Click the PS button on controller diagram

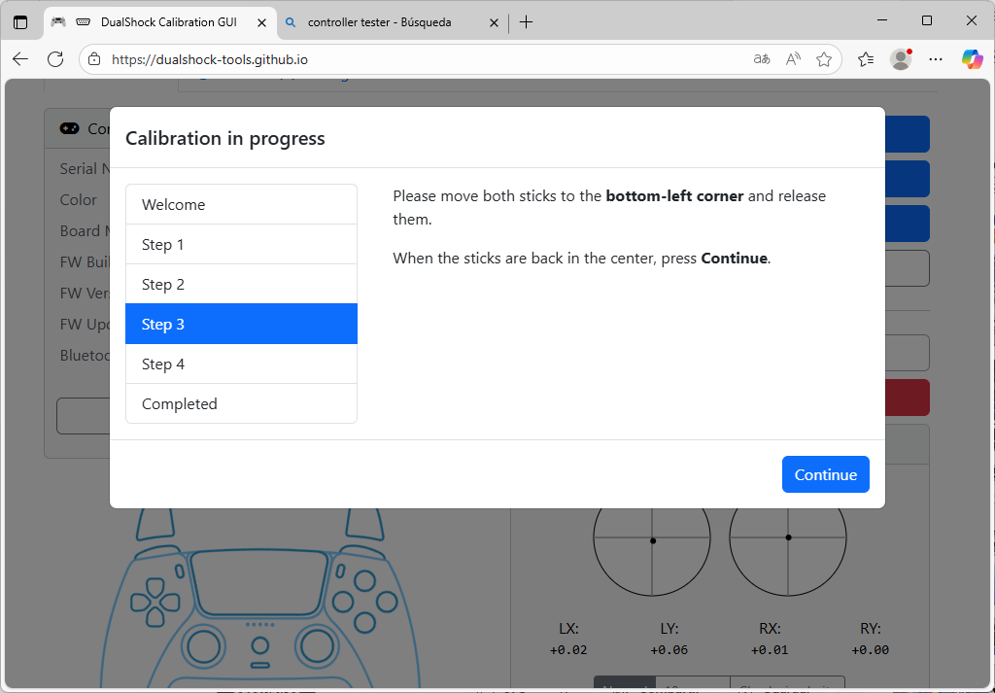point(259,646)
